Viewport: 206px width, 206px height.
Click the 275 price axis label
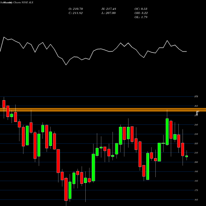coord(196,96)
